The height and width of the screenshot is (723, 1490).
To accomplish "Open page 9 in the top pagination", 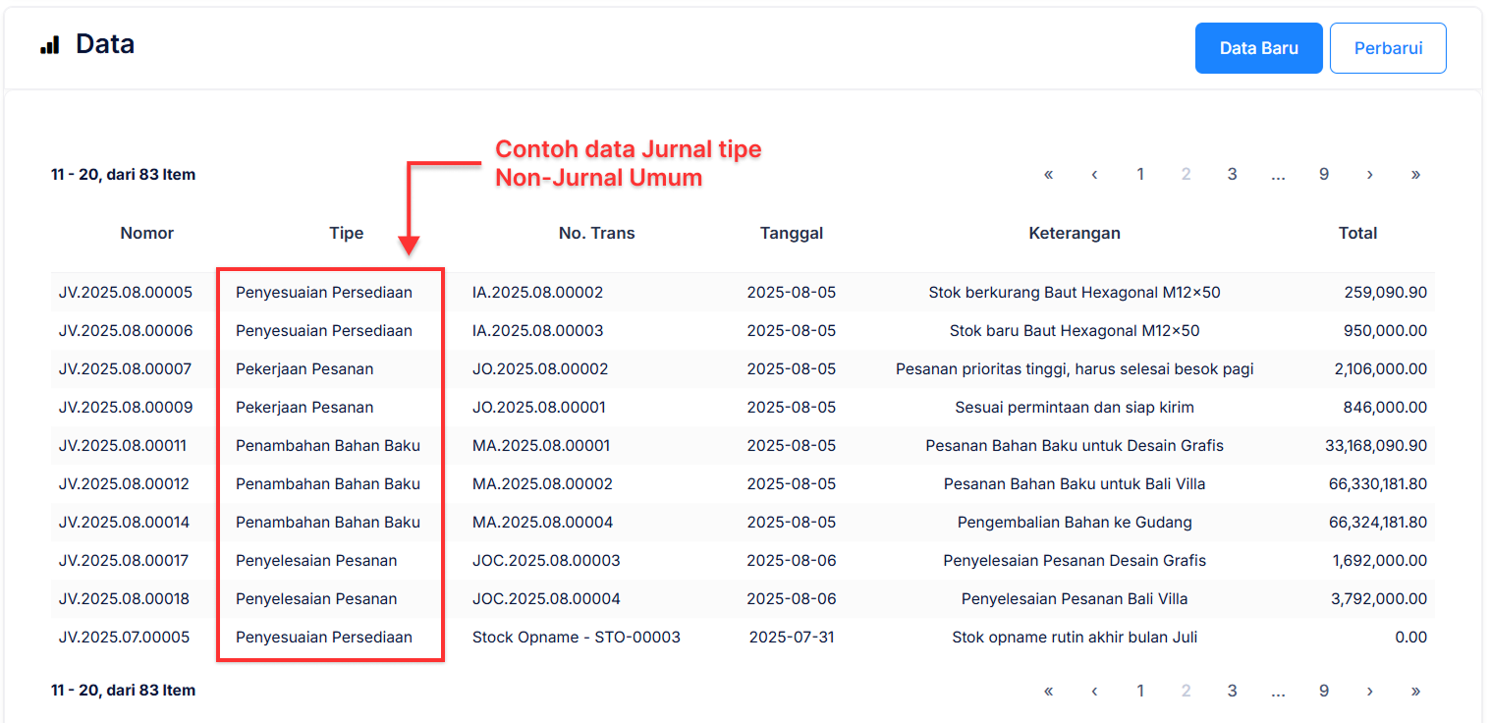I will tap(1324, 174).
